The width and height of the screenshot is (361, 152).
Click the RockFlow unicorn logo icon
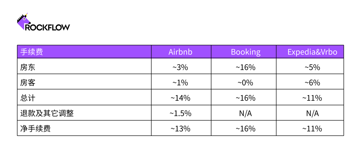click(x=23, y=21)
